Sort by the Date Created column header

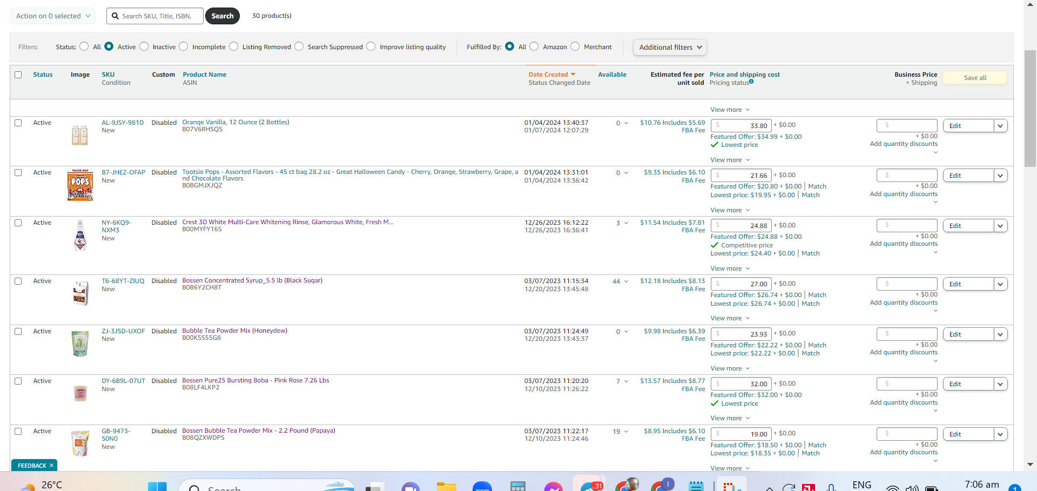548,75
